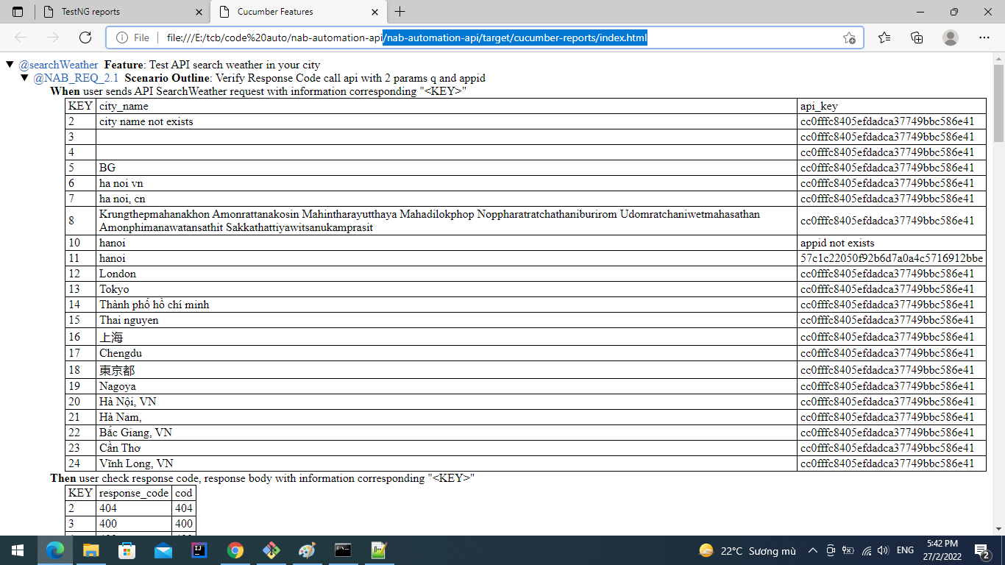Click the @NAB_REQ_2.1 tag

pyautogui.click(x=76, y=78)
